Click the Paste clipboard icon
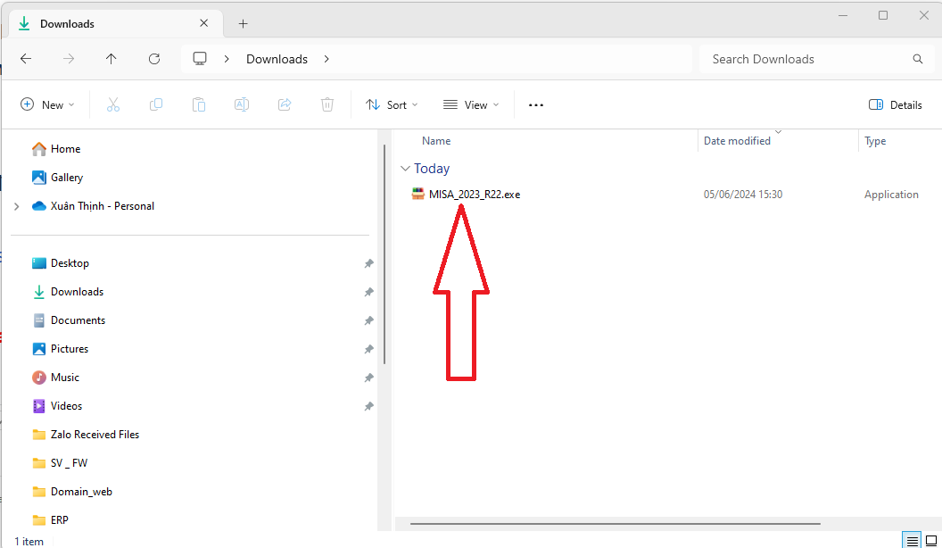The height and width of the screenshot is (548, 942). [x=199, y=104]
